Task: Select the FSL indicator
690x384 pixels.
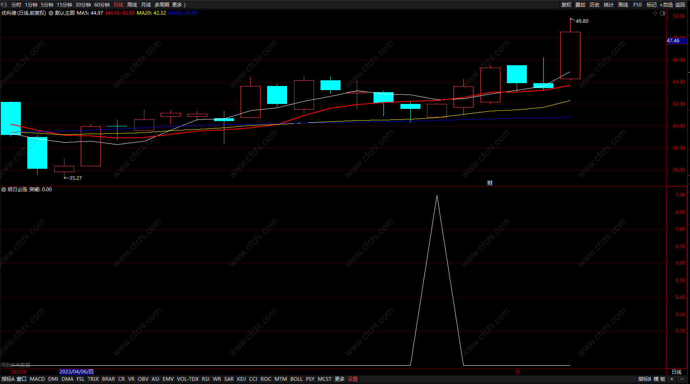Action: pyautogui.click(x=81, y=379)
